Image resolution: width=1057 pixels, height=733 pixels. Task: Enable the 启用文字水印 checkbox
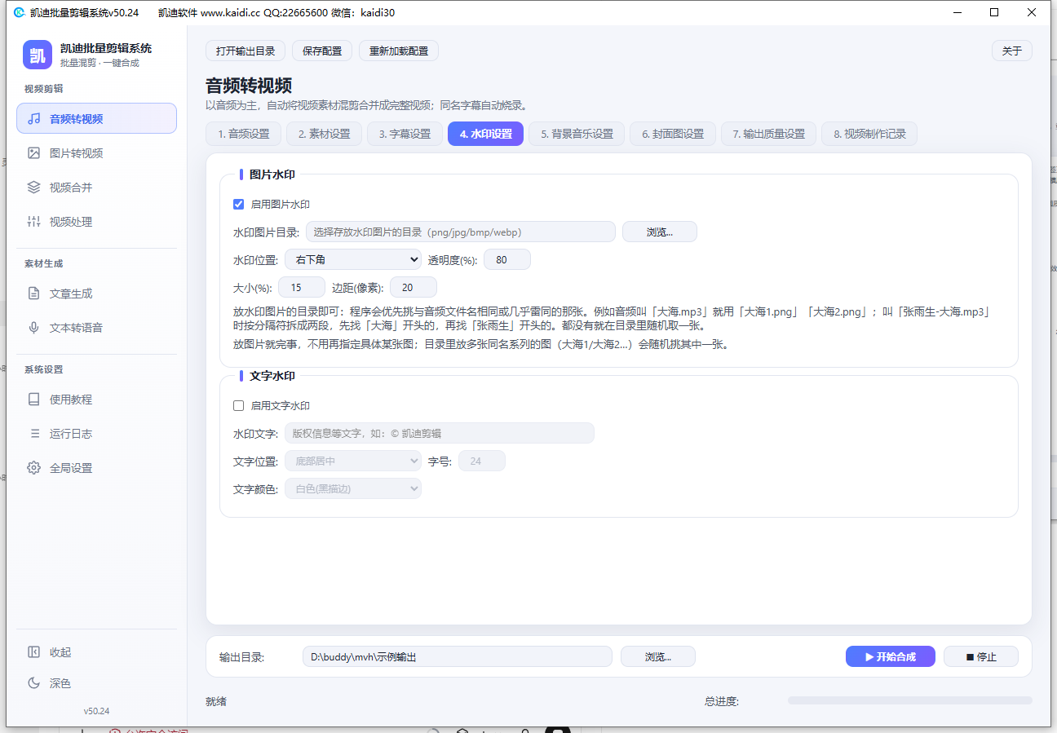pos(239,405)
